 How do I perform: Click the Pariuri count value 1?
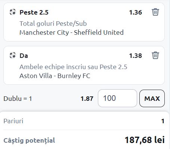click(163, 121)
